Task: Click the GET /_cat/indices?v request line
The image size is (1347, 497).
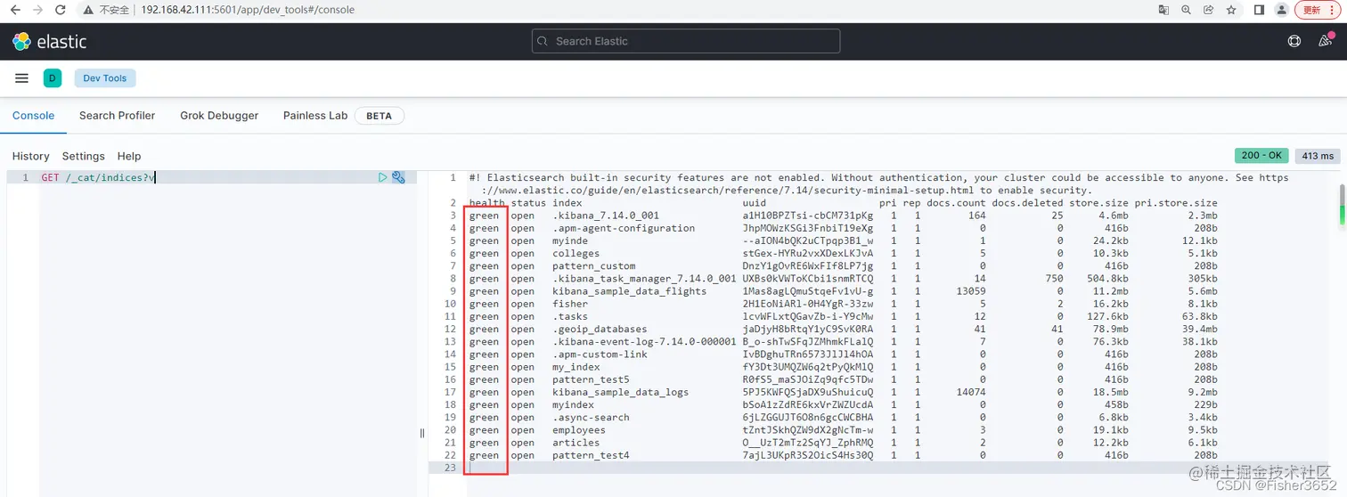Action: [x=98, y=177]
